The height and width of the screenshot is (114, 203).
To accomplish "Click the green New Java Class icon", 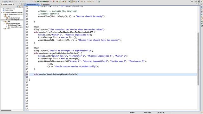I will coord(60,2).
